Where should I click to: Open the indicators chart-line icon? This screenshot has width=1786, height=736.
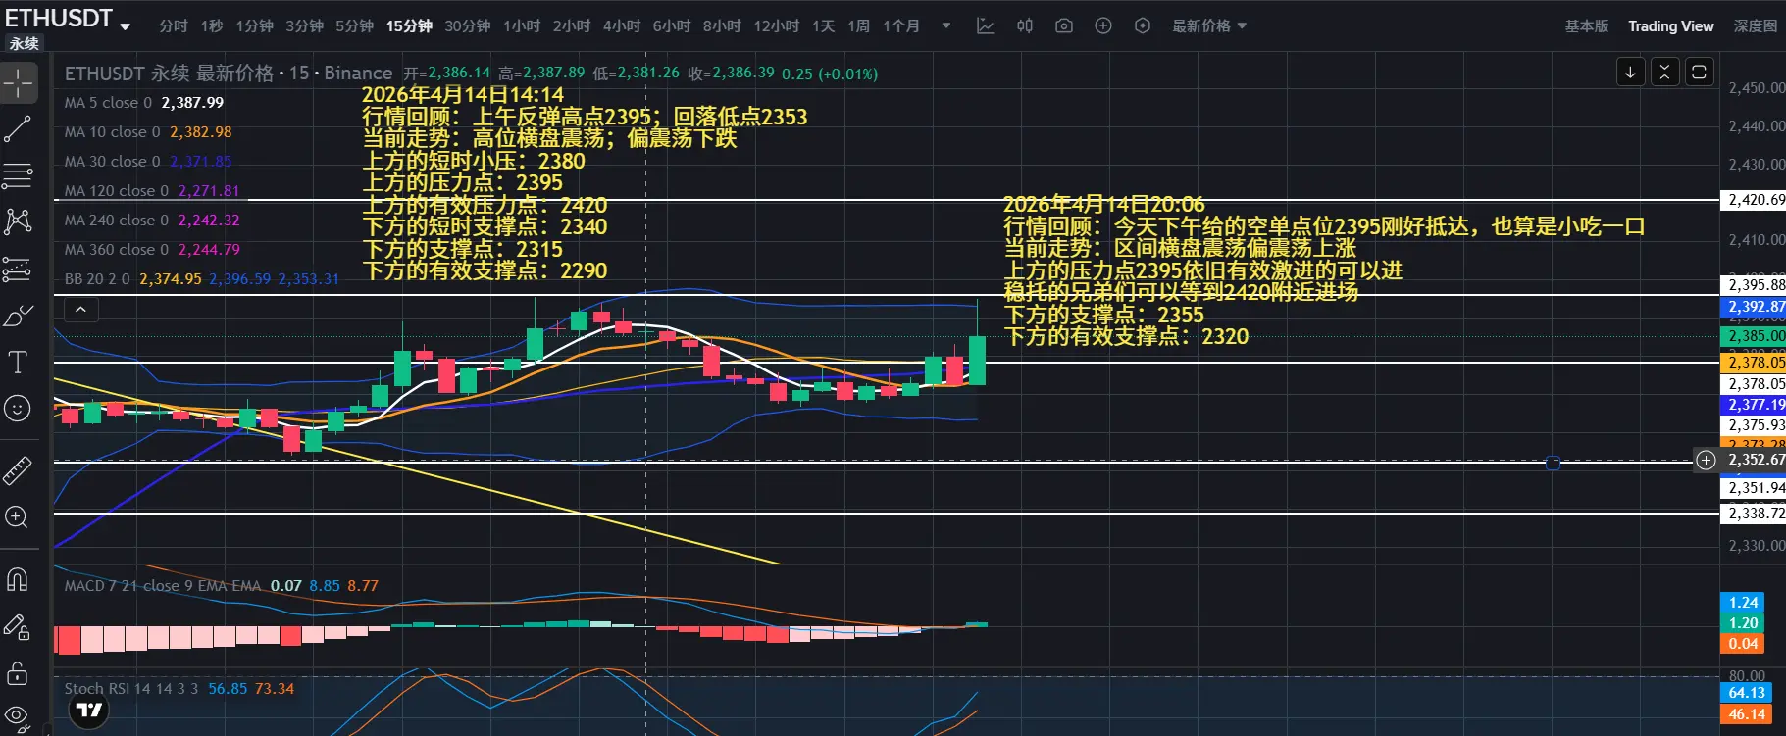coord(986,26)
